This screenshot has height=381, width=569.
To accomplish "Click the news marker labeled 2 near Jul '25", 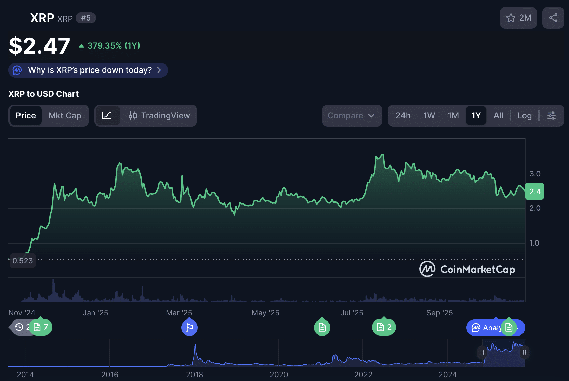I will (384, 327).
